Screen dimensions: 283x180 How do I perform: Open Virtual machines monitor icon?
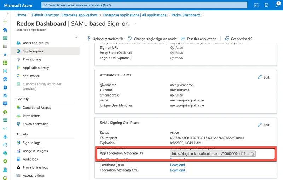(5, 104)
